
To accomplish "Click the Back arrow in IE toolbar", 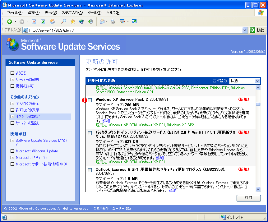I will coord(9,21).
